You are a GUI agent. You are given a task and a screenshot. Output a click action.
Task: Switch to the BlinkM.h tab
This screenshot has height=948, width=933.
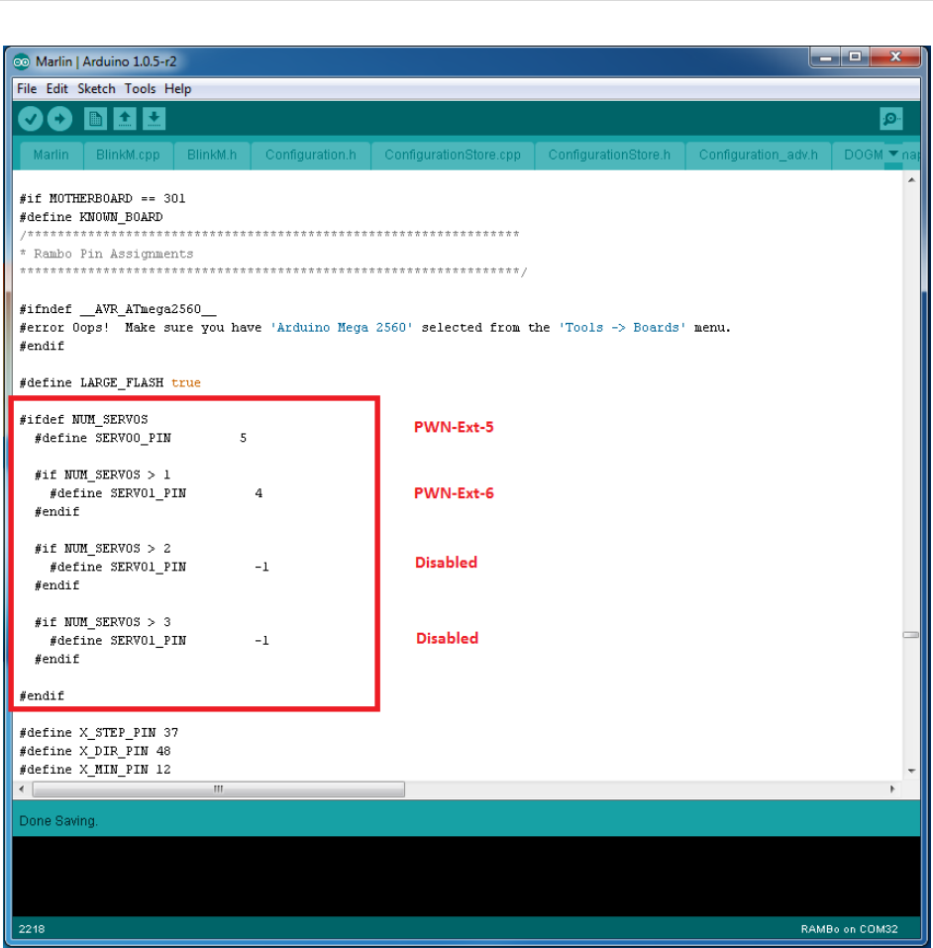pyautogui.click(x=212, y=156)
